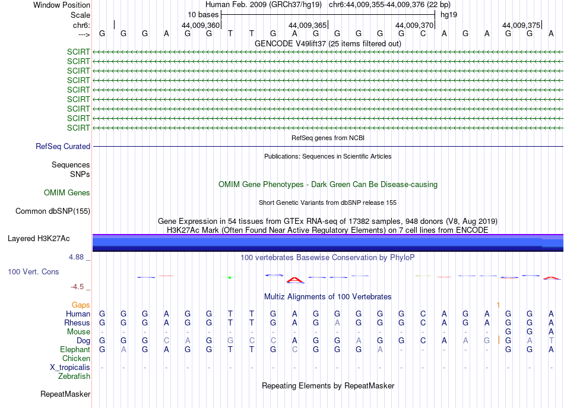Click the Multiz Alignments of 100 Vertebrates title
Image resolution: width=564 pixels, height=408 pixels.
(x=328, y=297)
